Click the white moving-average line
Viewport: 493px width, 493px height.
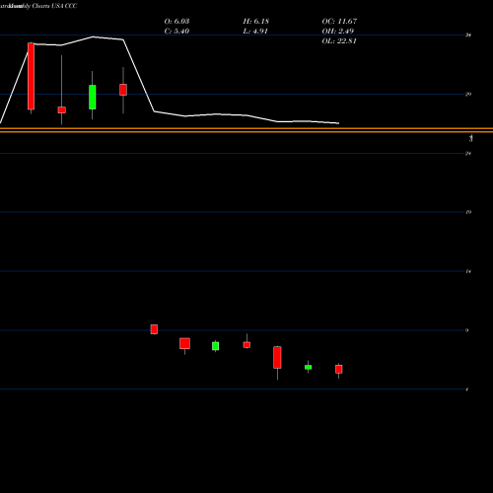(138, 75)
